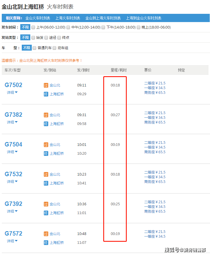Click the 终 terminal icon in G7502 row
Image resolution: width=210 pixels, height=255 pixels.
46,94
